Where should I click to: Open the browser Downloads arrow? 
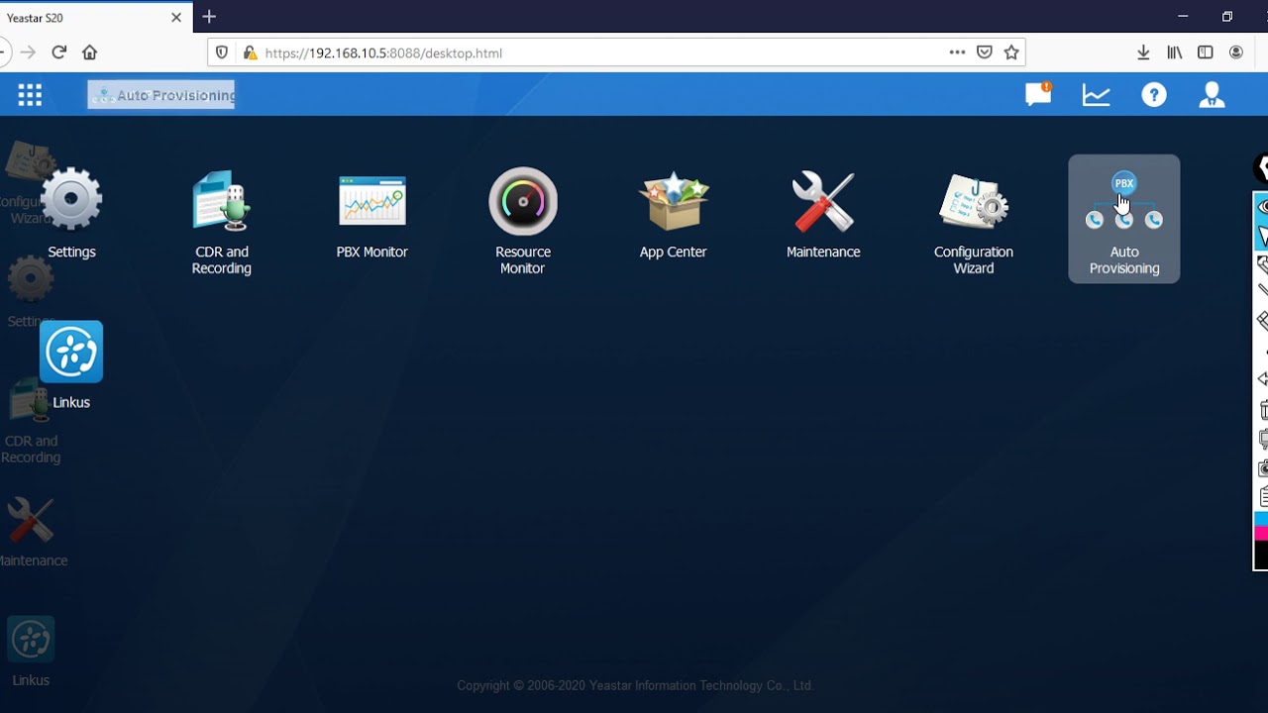coord(1143,52)
